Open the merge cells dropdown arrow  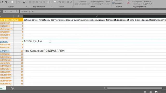[x=51, y=2]
